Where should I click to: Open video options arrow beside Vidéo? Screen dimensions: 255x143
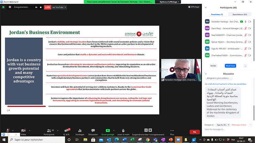[30, 131]
